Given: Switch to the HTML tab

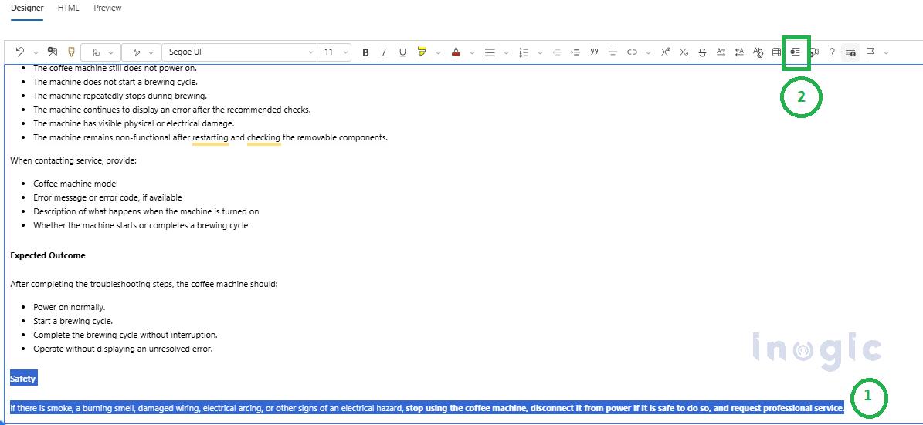Looking at the screenshot, I should point(68,8).
